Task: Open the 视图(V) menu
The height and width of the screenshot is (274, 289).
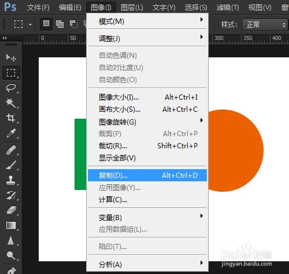Action: coord(260,8)
